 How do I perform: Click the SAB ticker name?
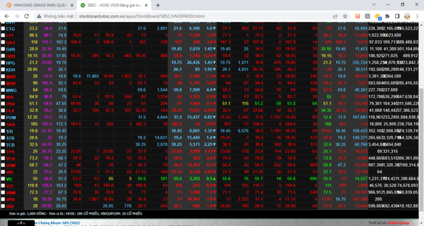(11, 124)
